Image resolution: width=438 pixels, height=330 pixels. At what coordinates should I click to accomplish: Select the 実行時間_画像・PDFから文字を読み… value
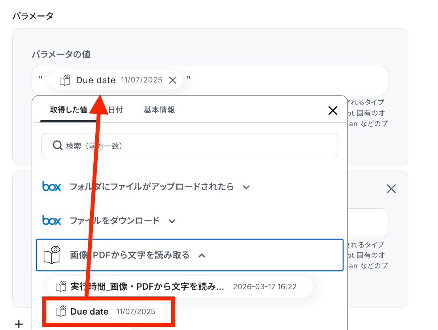[179, 287]
